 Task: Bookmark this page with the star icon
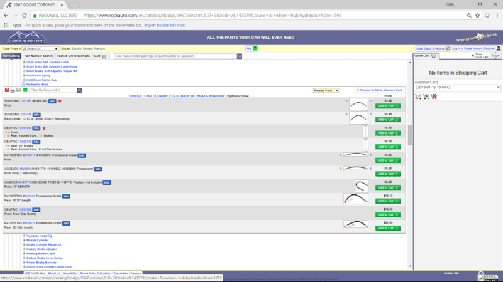pyautogui.click(x=478, y=15)
